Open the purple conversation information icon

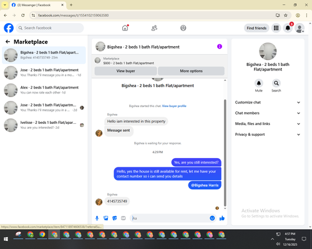click(x=220, y=47)
